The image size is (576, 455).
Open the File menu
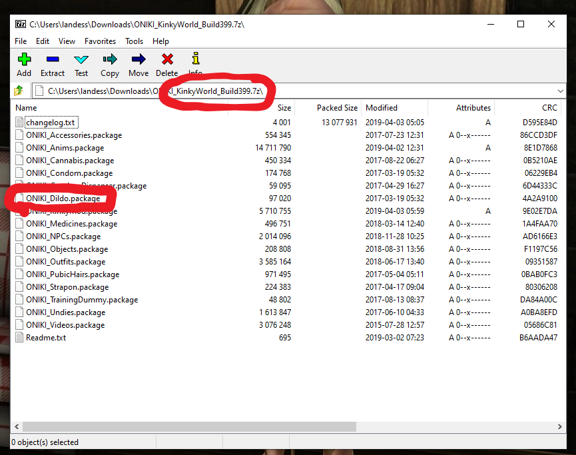tap(21, 41)
